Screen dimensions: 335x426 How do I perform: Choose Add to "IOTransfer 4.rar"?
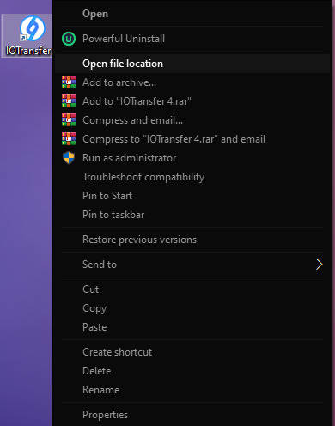192,101
